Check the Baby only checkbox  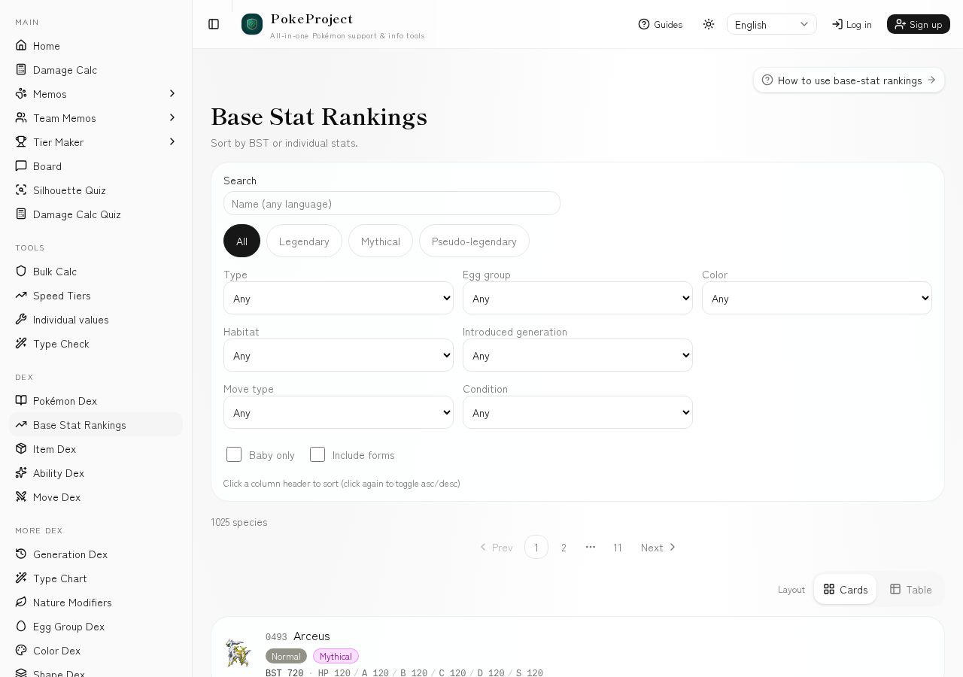234,454
